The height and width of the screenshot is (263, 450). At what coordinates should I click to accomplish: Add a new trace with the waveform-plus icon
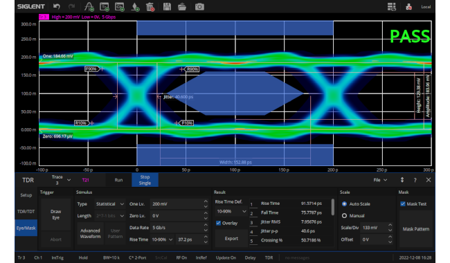89,6
